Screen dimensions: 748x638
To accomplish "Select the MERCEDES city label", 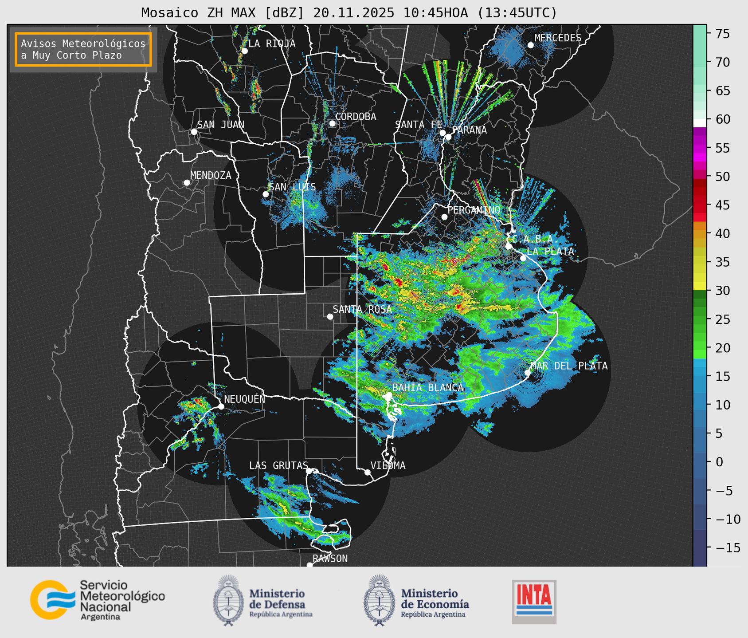I will [x=558, y=38].
